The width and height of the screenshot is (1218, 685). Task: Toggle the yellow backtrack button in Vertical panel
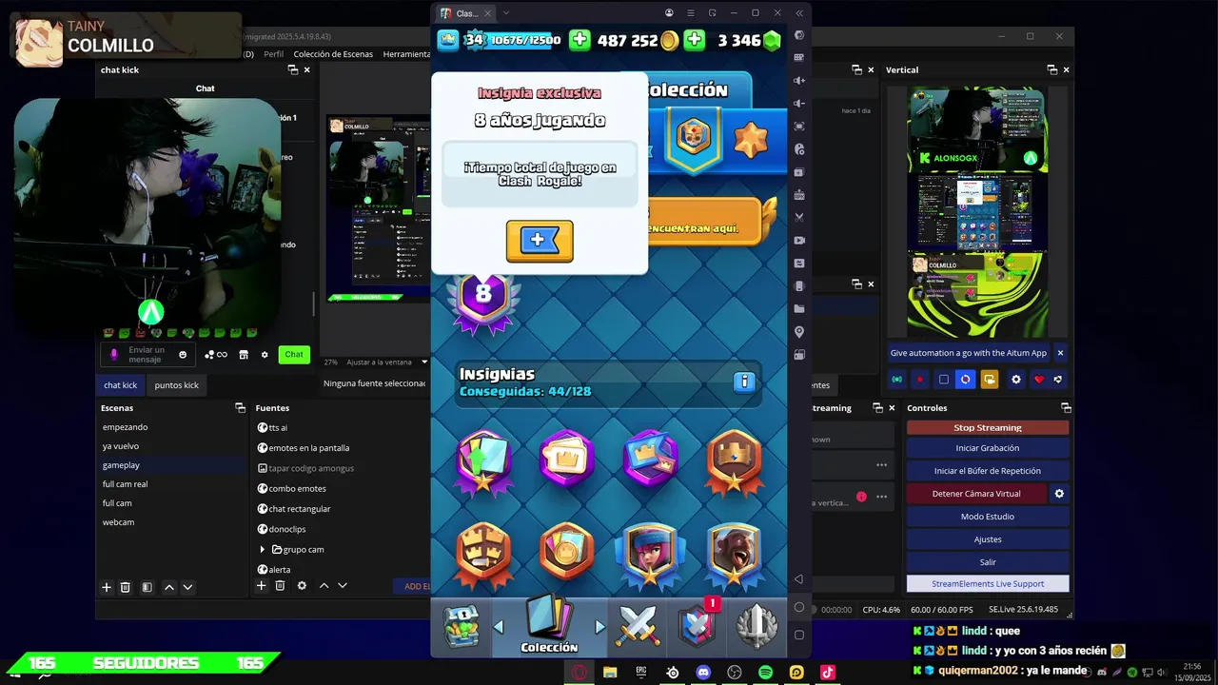(990, 380)
